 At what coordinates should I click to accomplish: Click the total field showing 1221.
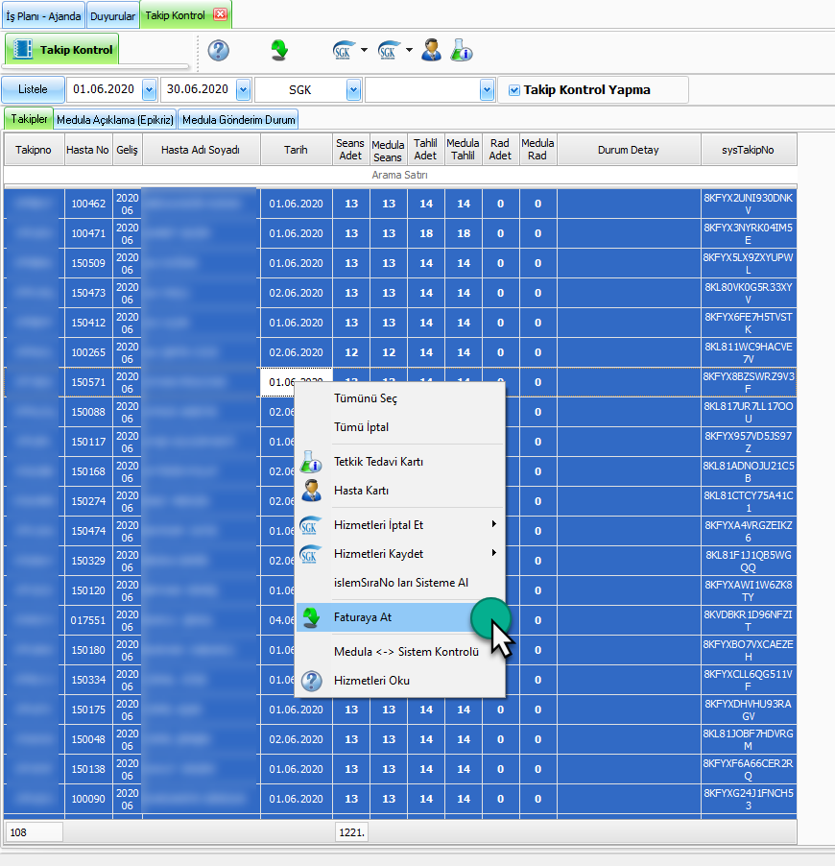[x=351, y=832]
